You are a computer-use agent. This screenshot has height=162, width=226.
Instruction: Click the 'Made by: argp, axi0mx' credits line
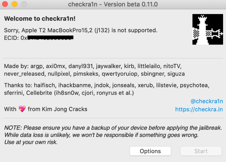93,66
